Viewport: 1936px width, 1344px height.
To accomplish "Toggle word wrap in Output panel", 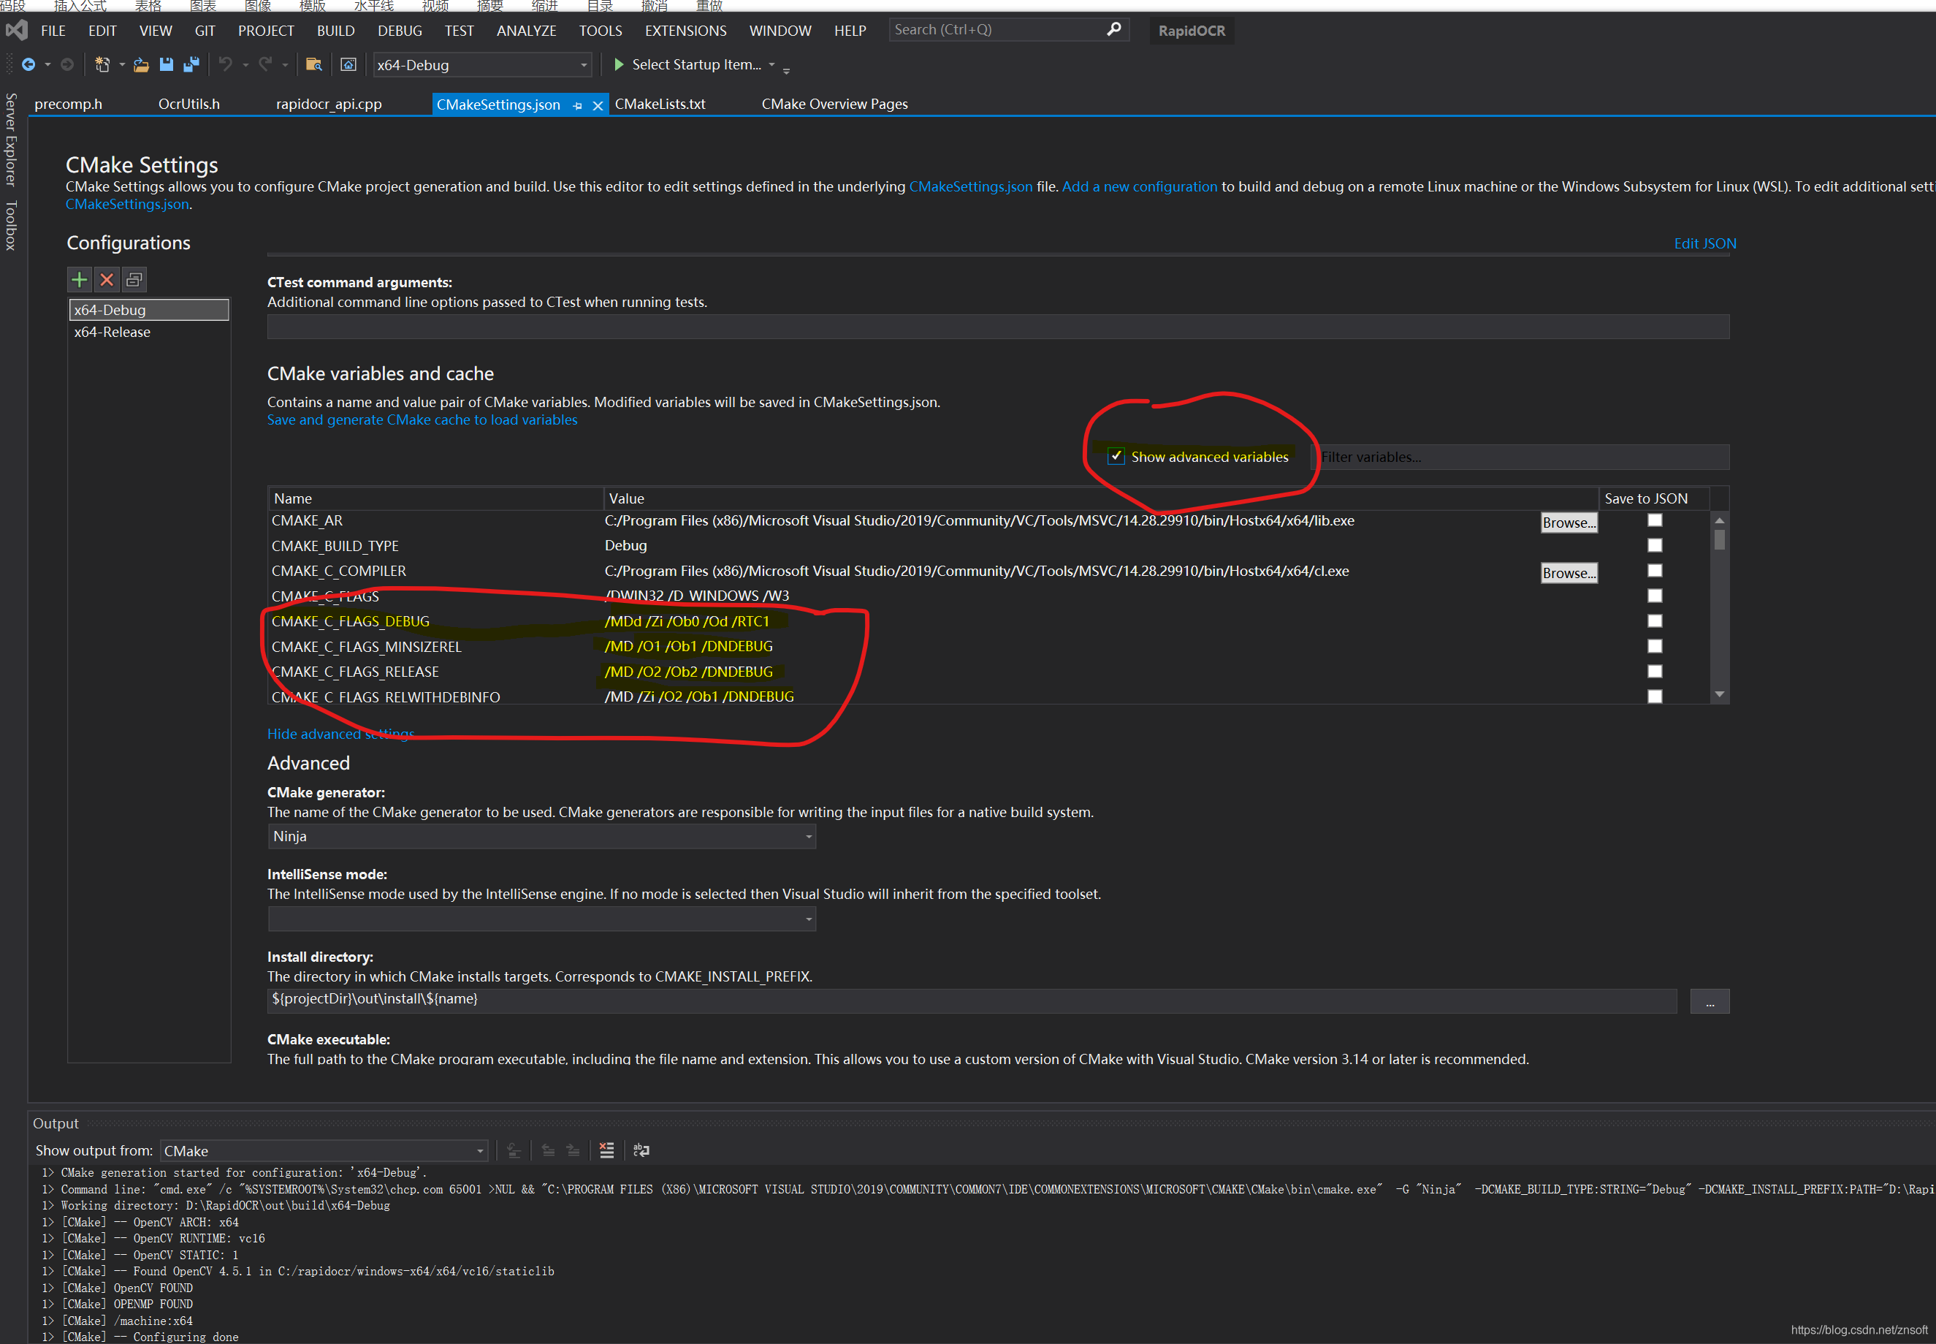I will point(641,1150).
